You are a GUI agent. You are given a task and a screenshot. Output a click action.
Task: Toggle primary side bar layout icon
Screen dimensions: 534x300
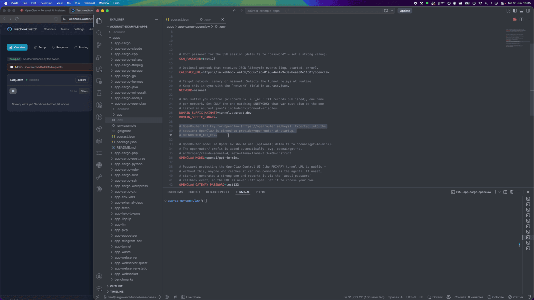click(x=515, y=11)
